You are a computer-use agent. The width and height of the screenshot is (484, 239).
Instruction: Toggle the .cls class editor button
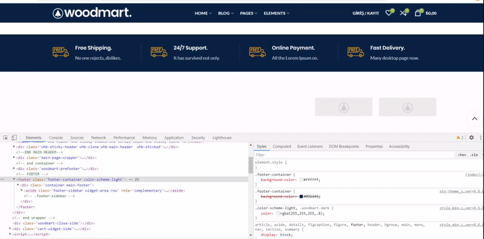pos(474,155)
